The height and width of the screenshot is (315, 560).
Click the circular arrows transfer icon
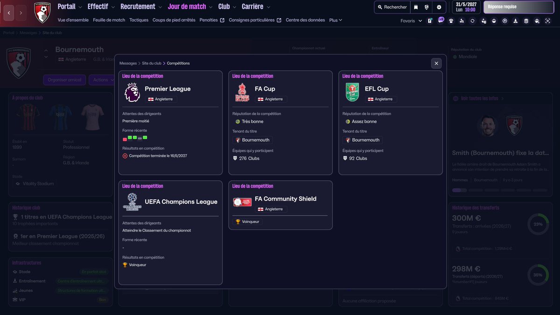[472, 21]
